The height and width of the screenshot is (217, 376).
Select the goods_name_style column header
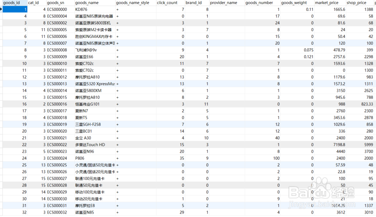click(136, 3)
